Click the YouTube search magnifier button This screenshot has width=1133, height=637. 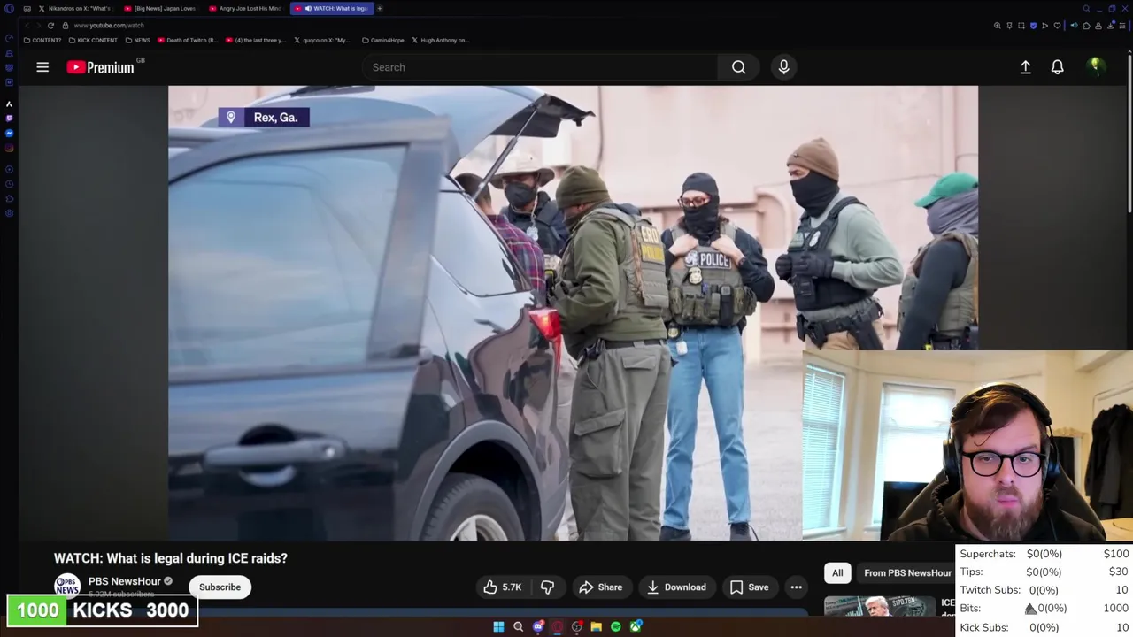click(x=738, y=67)
